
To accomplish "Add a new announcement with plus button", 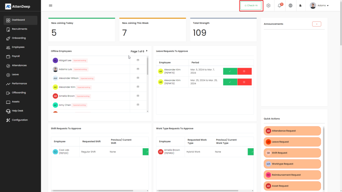I will [x=316, y=24].
